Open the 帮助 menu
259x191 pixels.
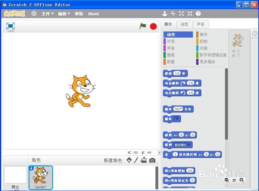coord(79,14)
